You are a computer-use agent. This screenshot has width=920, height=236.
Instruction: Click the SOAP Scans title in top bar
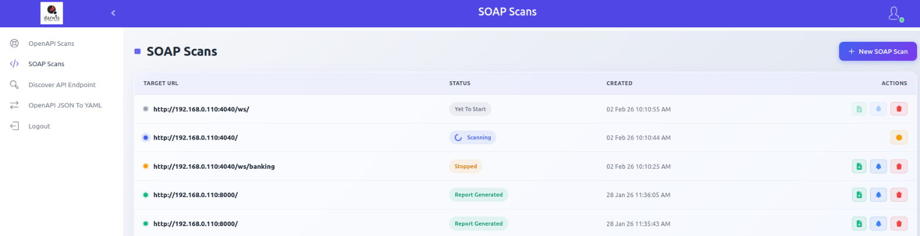coord(507,12)
